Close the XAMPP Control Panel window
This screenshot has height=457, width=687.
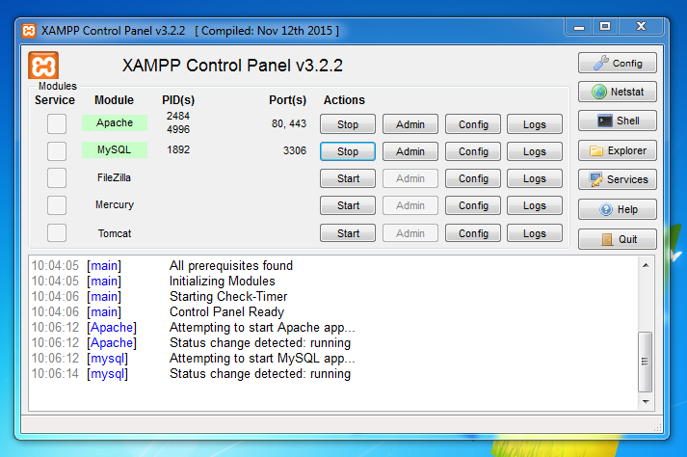pos(641,27)
